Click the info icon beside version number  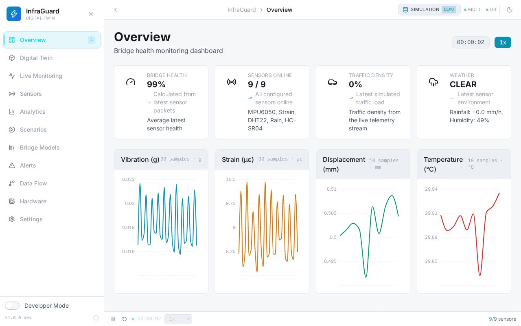tap(96, 318)
